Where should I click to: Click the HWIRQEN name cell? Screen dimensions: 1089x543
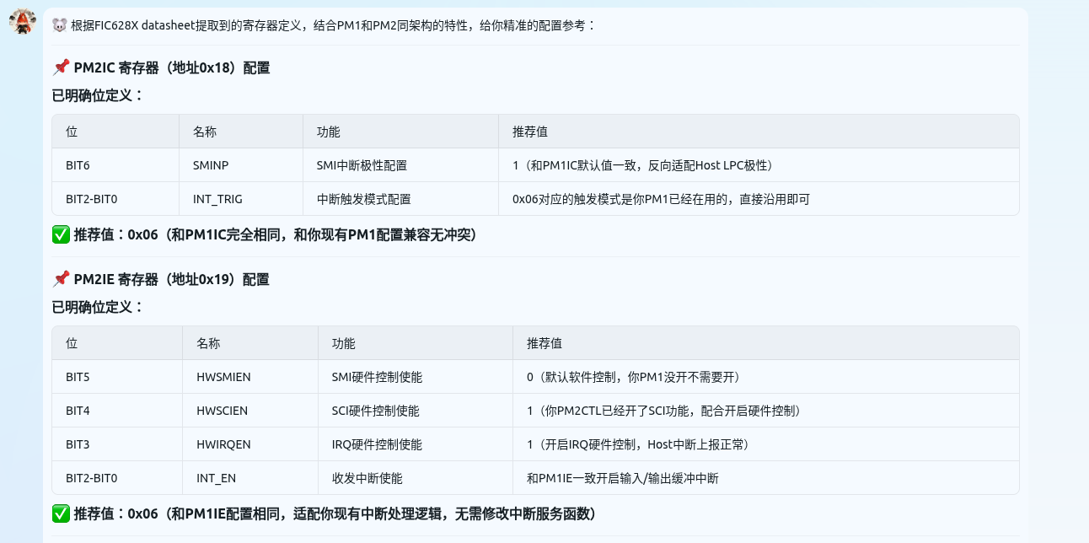pos(223,444)
